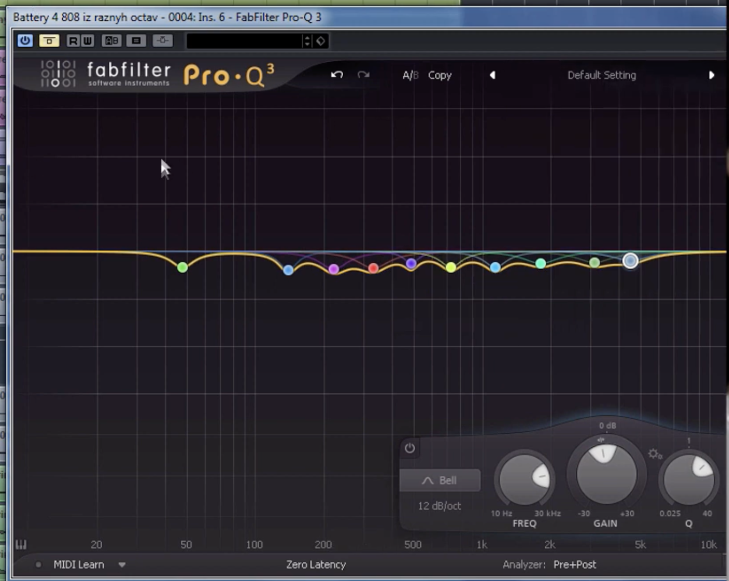This screenshot has width=729, height=581.
Task: Undo the last EQ change
Action: tap(337, 75)
